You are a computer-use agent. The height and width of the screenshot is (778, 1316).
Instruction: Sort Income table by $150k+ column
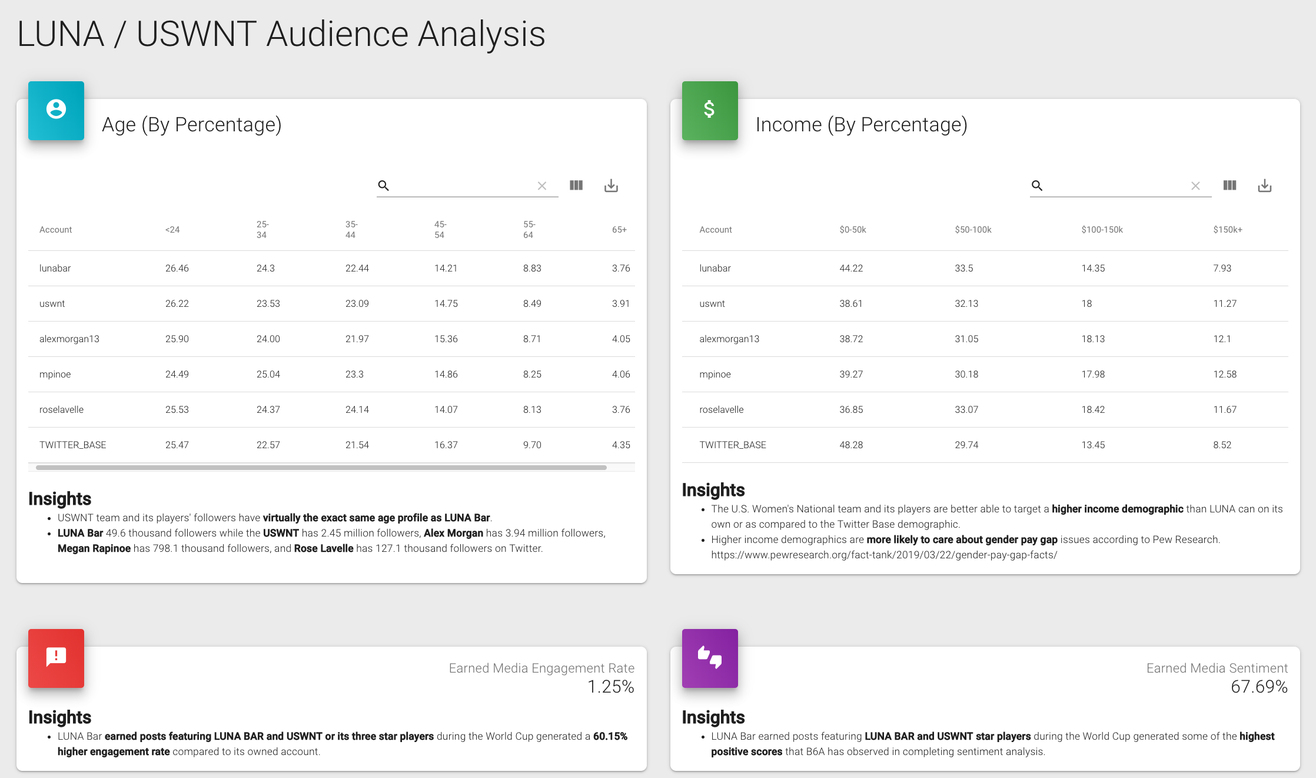[1228, 230]
